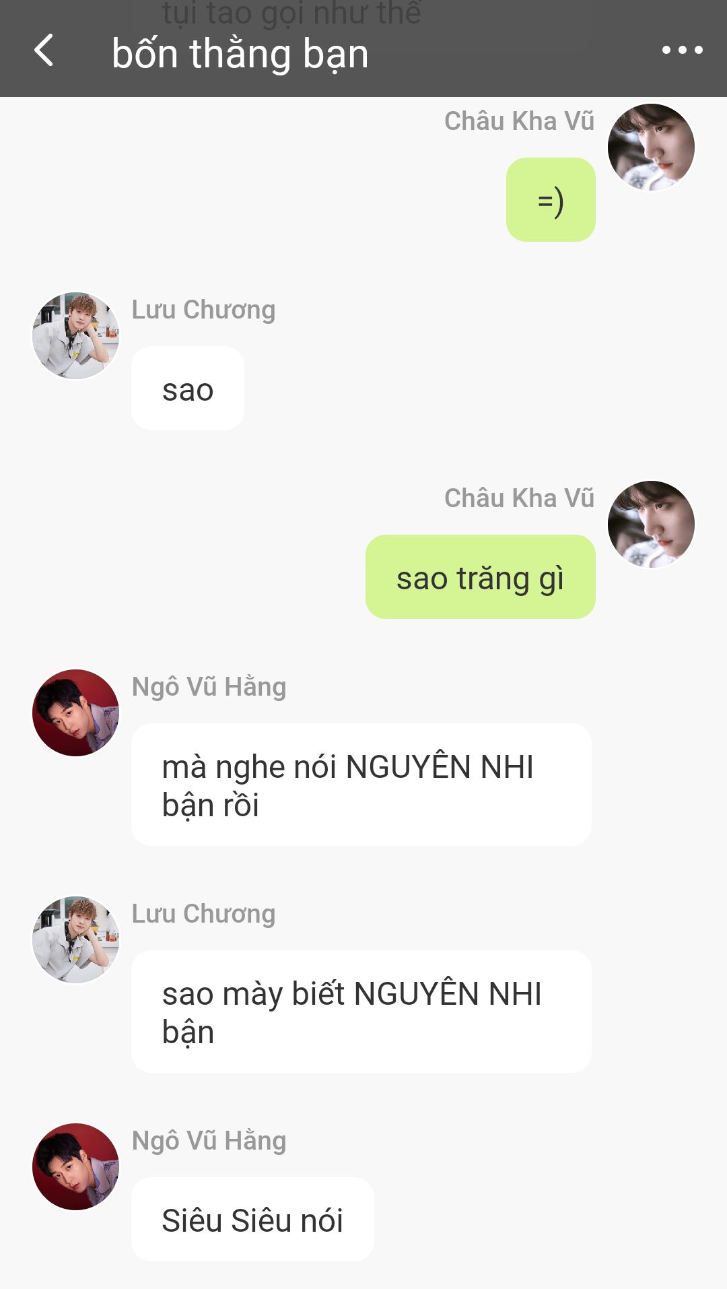Select the Siêu Siêu nói message bubble

(252, 1220)
